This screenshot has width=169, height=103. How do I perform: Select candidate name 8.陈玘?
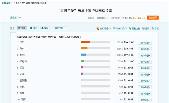[x=21, y=87]
